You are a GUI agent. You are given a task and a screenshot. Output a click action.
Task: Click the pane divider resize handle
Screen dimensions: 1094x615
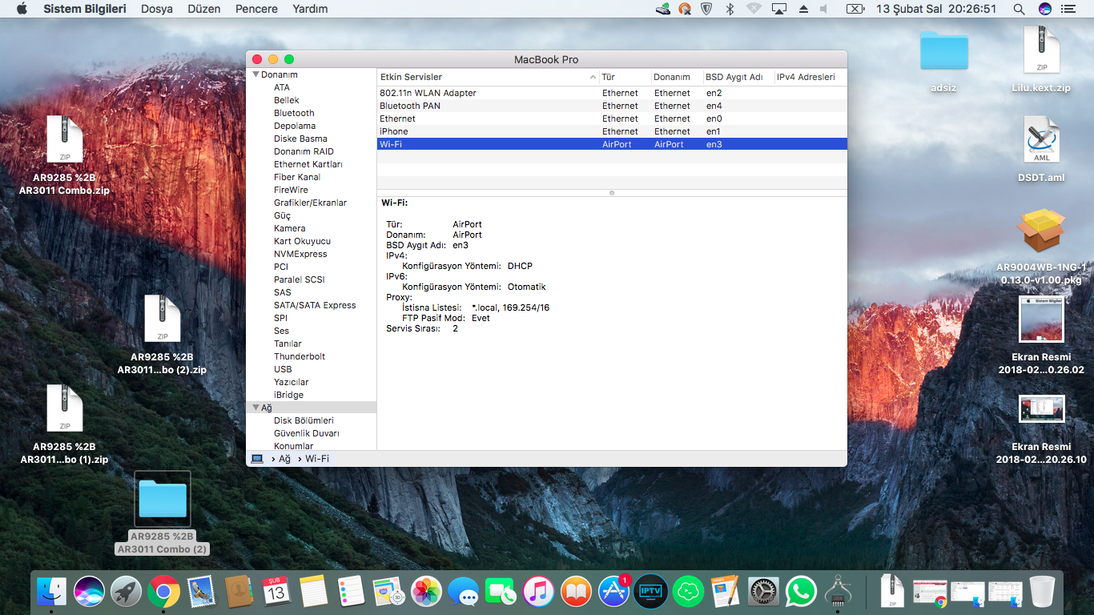click(612, 192)
